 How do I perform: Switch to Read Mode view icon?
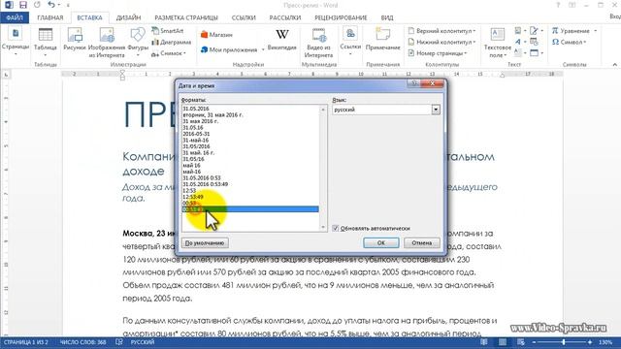(x=483, y=342)
